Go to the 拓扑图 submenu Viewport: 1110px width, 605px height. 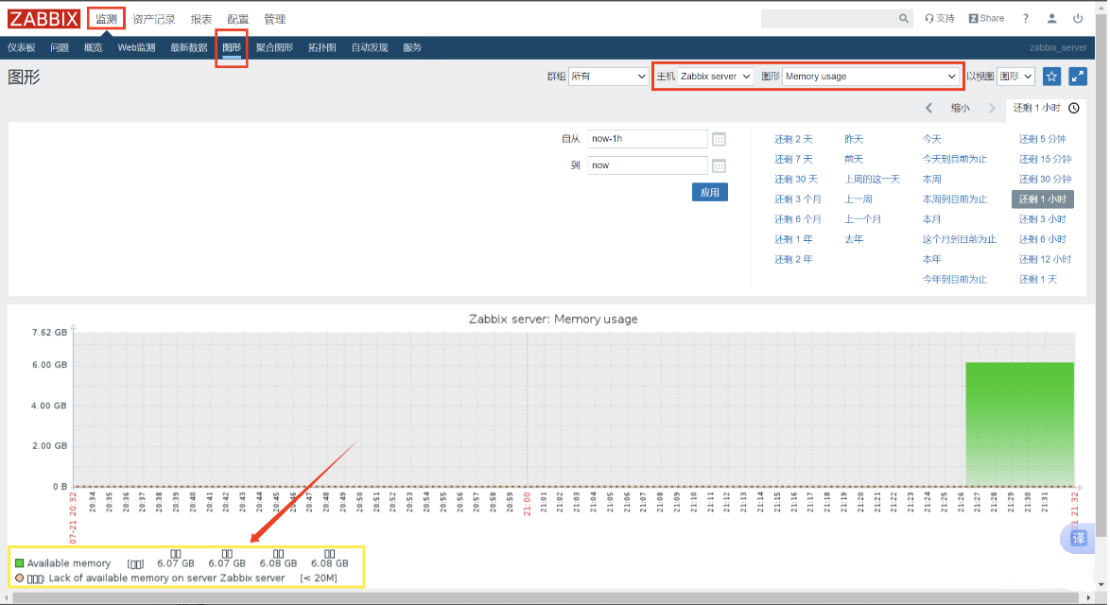coord(322,47)
